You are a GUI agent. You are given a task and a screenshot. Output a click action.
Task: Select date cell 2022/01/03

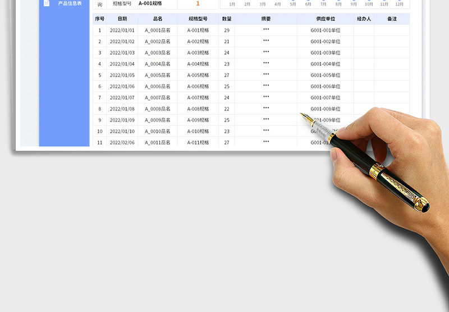122,53
